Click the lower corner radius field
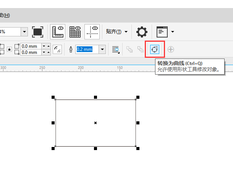The width and height of the screenshot is (233, 178). (x=31, y=52)
